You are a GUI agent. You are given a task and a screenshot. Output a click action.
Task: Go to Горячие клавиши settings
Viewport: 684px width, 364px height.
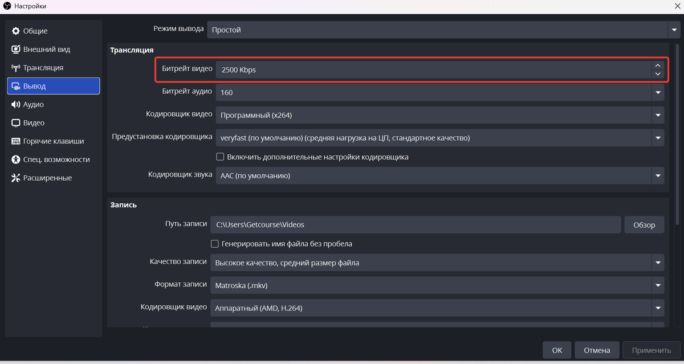[x=54, y=141]
